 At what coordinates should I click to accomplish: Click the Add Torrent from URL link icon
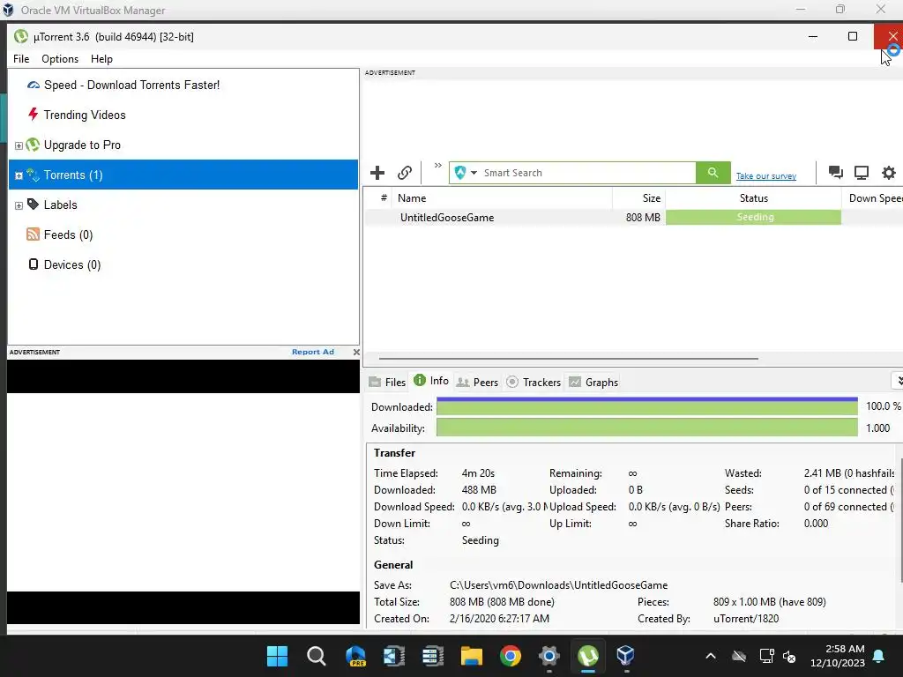[x=404, y=173]
